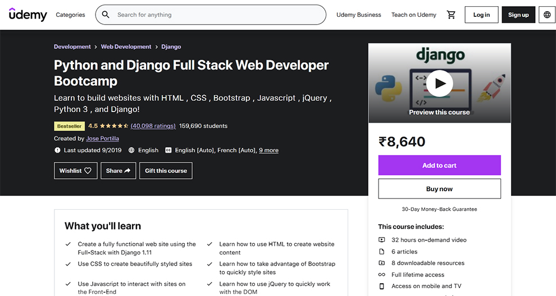Go to Web Development breadcrumb
This screenshot has height=296, width=556.
pos(126,47)
